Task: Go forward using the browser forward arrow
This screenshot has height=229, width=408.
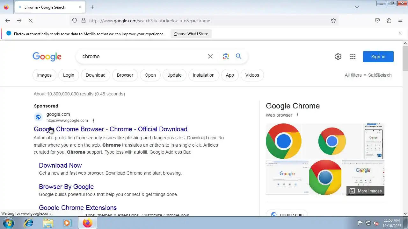Action: click(19, 21)
